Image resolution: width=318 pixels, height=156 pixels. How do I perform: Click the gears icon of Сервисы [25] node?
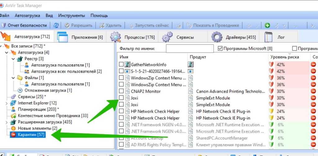pyautogui.click(x=13, y=97)
